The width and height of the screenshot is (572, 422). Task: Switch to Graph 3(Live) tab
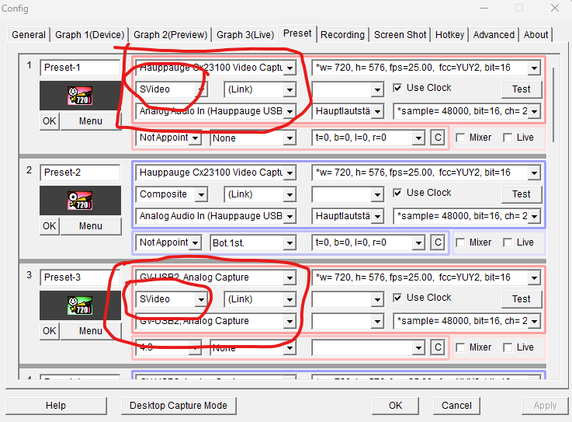pos(245,35)
